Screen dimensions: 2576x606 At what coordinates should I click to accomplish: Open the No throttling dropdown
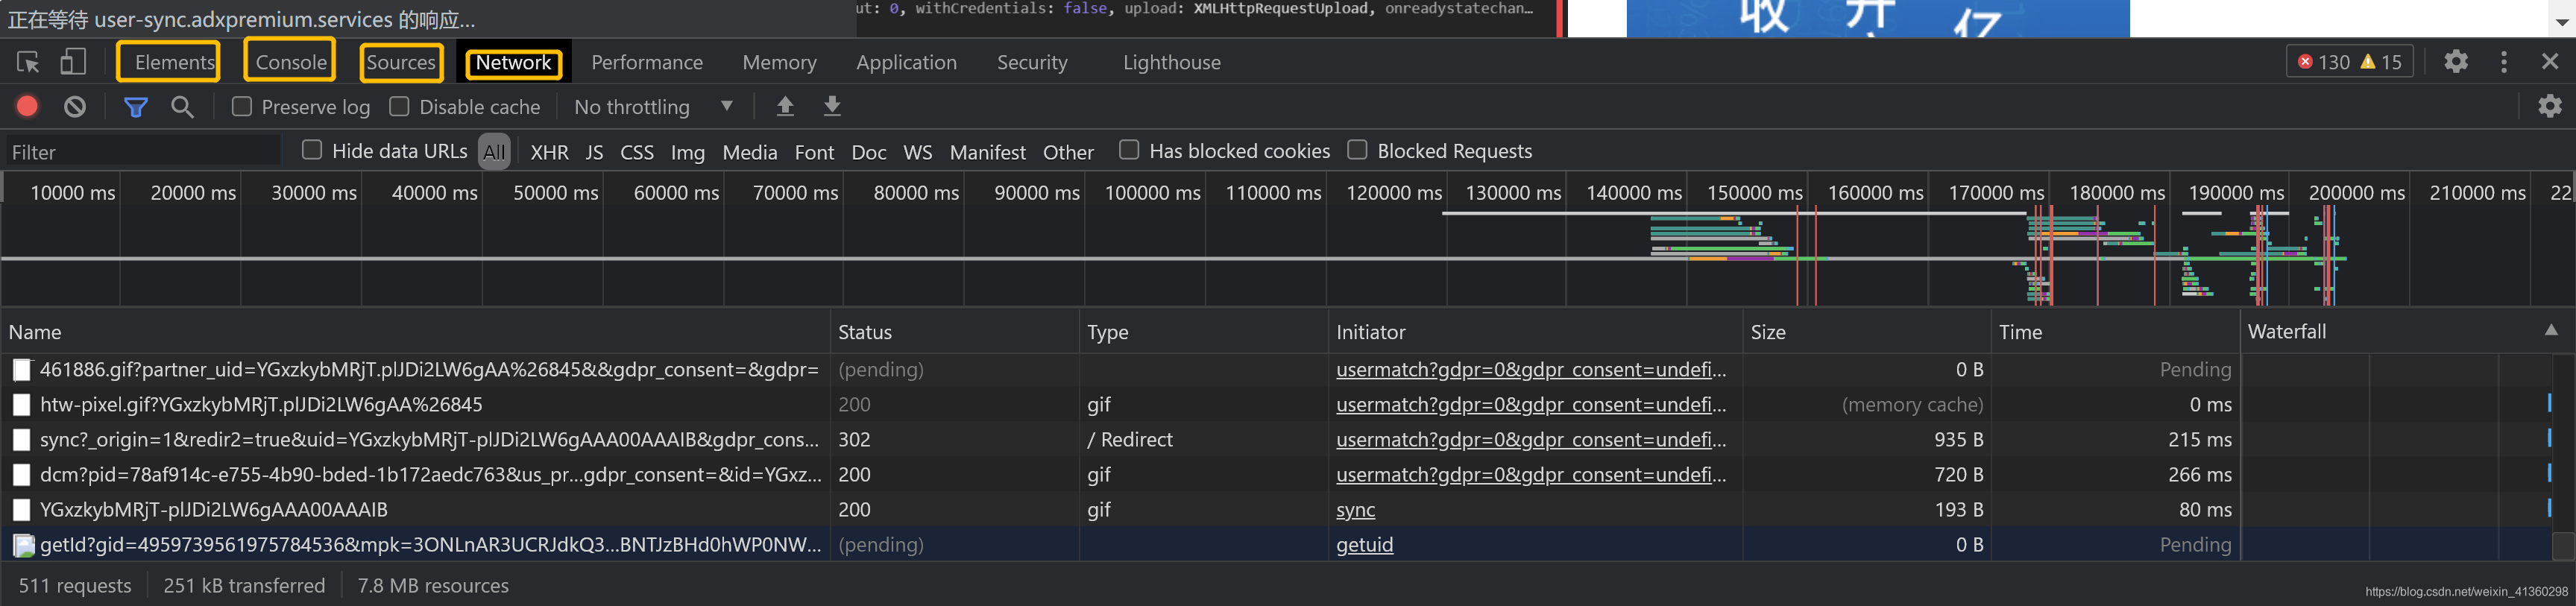(x=653, y=106)
